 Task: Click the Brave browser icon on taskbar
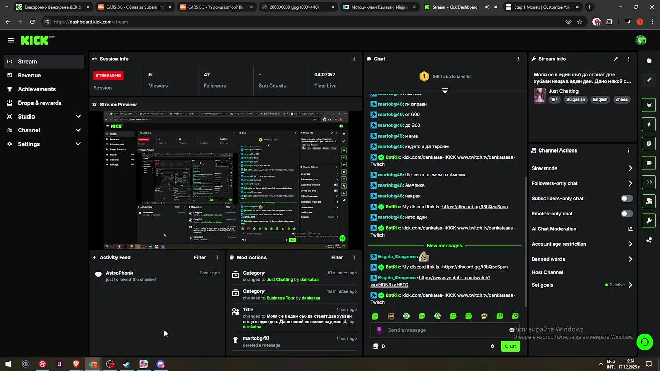pos(76,364)
